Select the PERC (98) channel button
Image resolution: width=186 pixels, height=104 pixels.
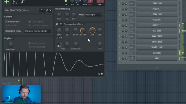point(157,20)
